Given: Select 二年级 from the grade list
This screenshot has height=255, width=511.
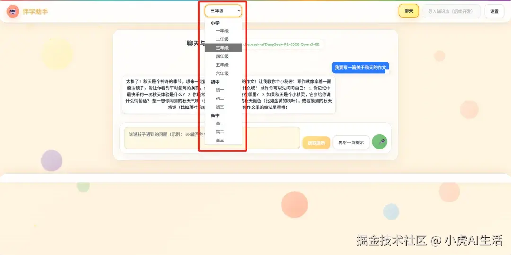Looking at the screenshot, I should [223, 39].
